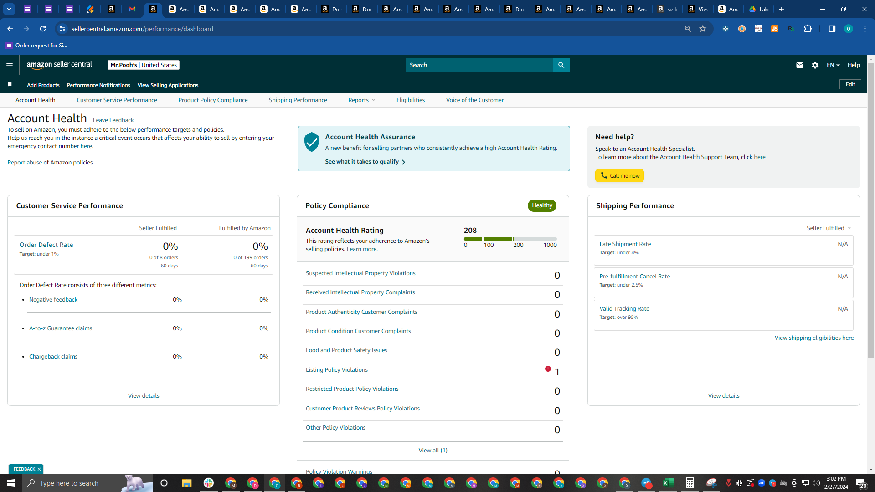Image resolution: width=875 pixels, height=492 pixels.
Task: Switch to Customer Service Performance tab
Action: (117, 100)
